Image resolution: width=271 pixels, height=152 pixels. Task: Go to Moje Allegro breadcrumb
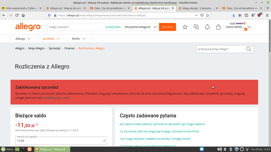pyautogui.click(x=36, y=48)
